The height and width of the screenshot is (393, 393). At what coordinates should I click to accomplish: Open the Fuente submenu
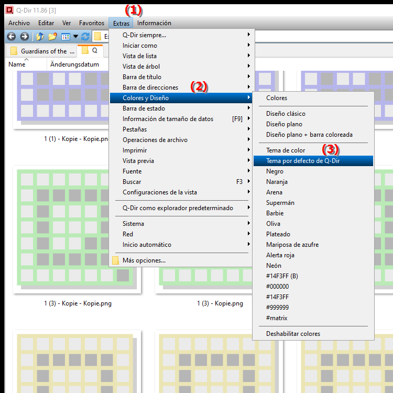[x=181, y=171]
